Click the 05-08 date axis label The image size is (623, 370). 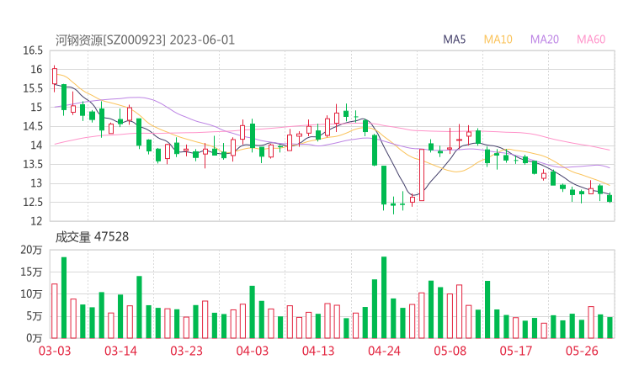point(450,351)
